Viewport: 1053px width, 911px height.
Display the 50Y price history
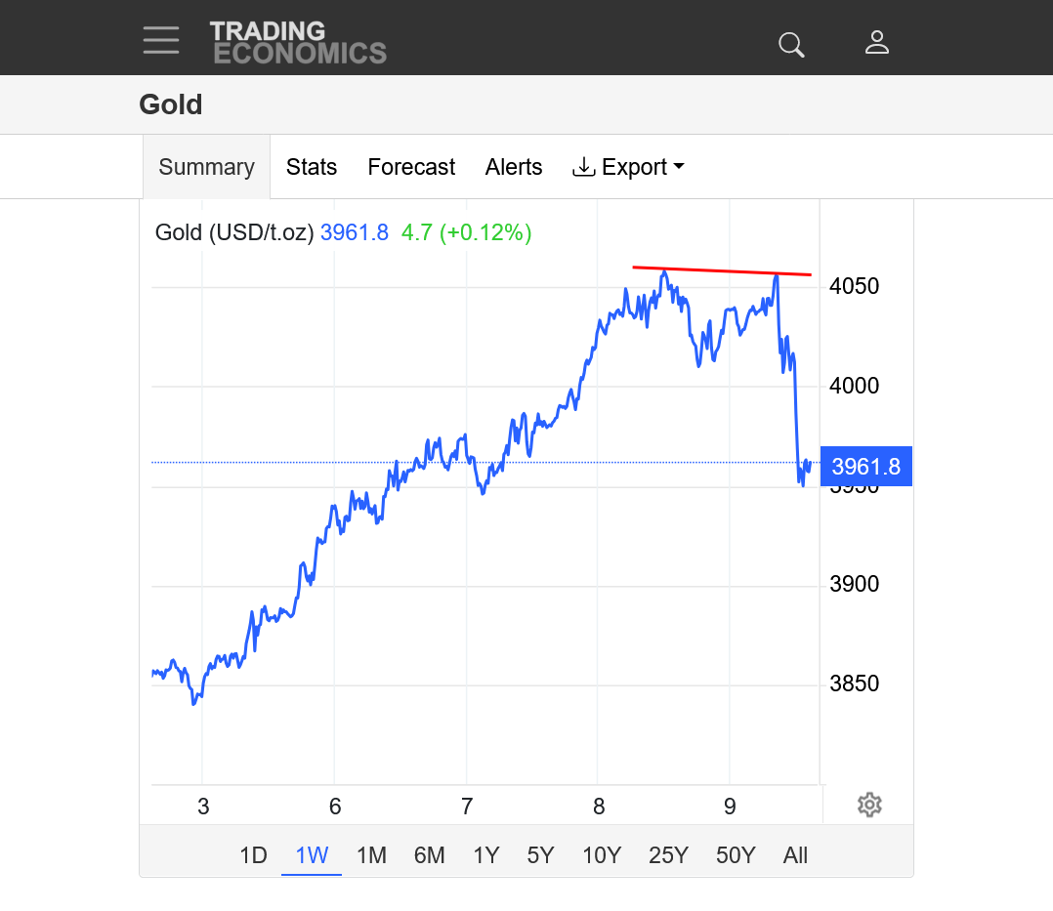click(x=736, y=855)
